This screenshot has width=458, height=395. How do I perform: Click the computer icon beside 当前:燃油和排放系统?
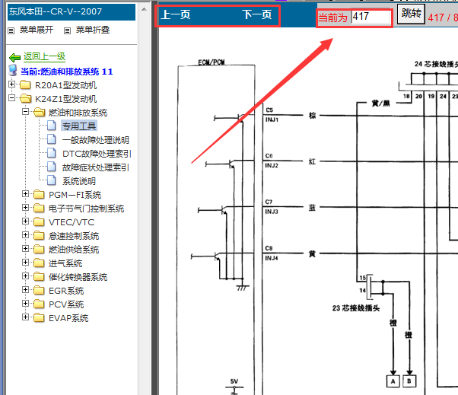13,71
